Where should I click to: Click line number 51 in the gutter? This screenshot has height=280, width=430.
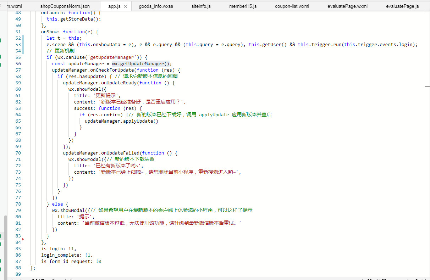coord(18,32)
